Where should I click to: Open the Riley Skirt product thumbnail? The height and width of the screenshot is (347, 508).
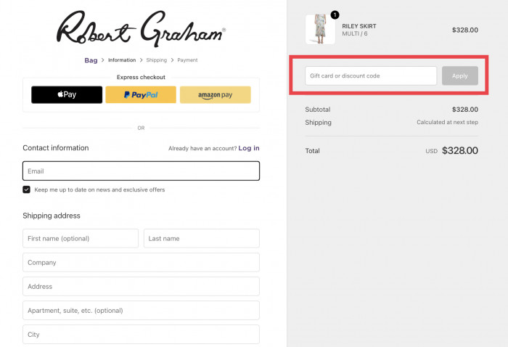coord(320,29)
